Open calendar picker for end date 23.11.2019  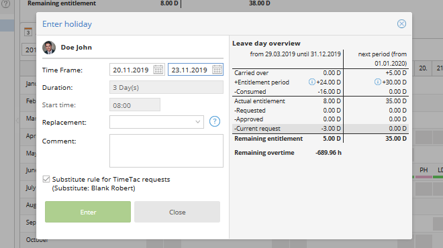coord(217,70)
